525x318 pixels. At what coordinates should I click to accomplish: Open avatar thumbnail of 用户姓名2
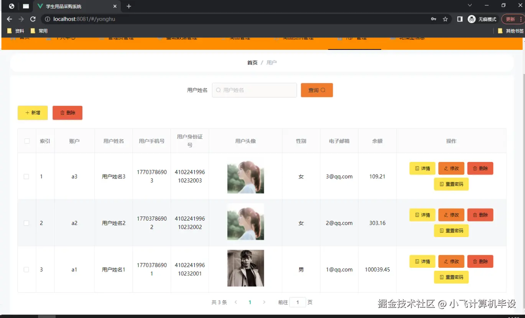click(x=245, y=222)
